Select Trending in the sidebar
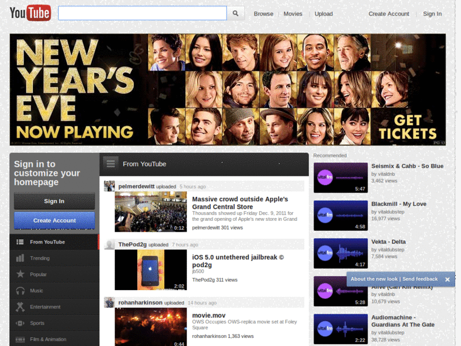This screenshot has height=346, width=461. 54,258
